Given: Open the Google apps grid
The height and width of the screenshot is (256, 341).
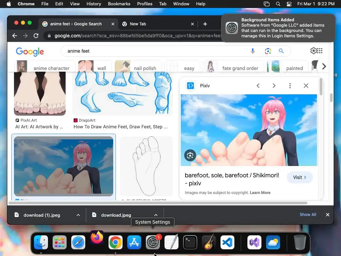Looking at the screenshot, I should [320, 51].
